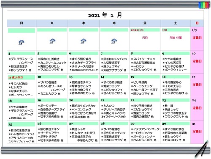Viewport: 211px width, 159px height.
Task: Click 'イタリアンハンバーグ' on the 29th
Action: click(146, 129)
